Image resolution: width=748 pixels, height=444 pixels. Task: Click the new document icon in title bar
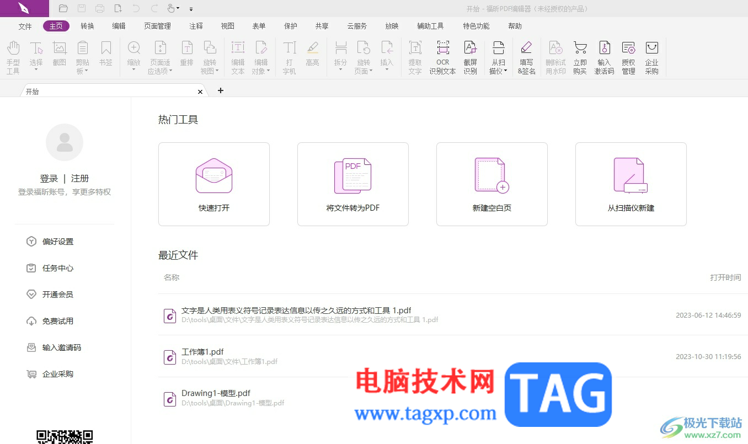click(x=118, y=8)
